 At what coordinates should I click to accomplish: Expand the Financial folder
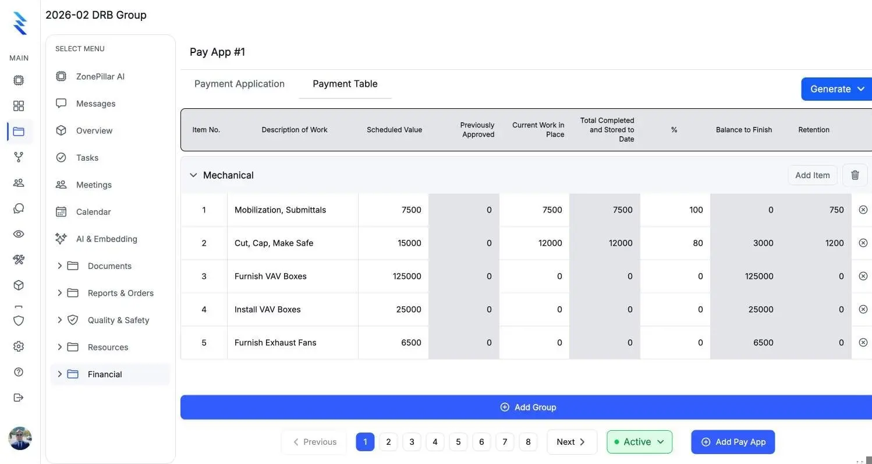click(59, 374)
